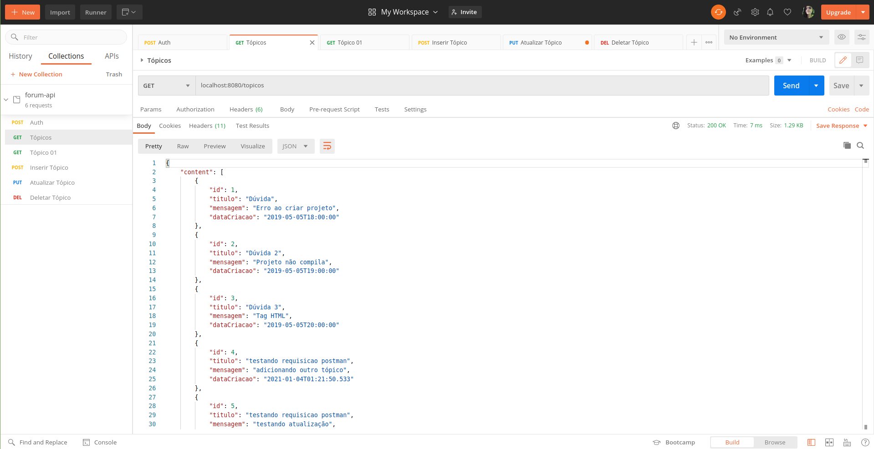This screenshot has height=449, width=874.
Task: Open Find and Replace
Action: coord(37,442)
